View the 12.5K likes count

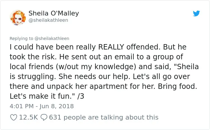tap(28, 117)
